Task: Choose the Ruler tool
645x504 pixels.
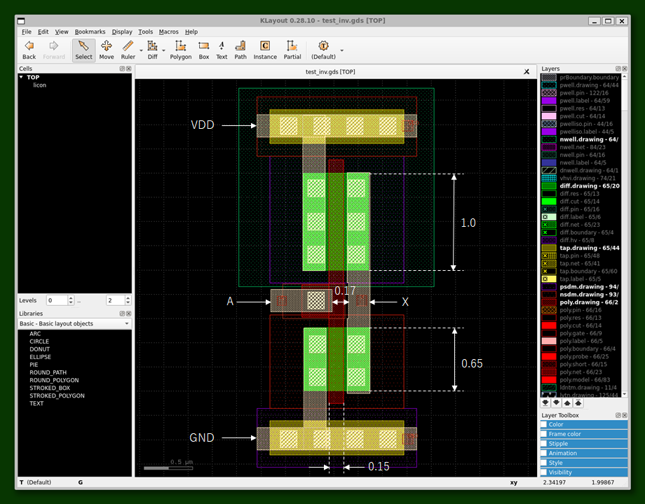Action: (128, 50)
